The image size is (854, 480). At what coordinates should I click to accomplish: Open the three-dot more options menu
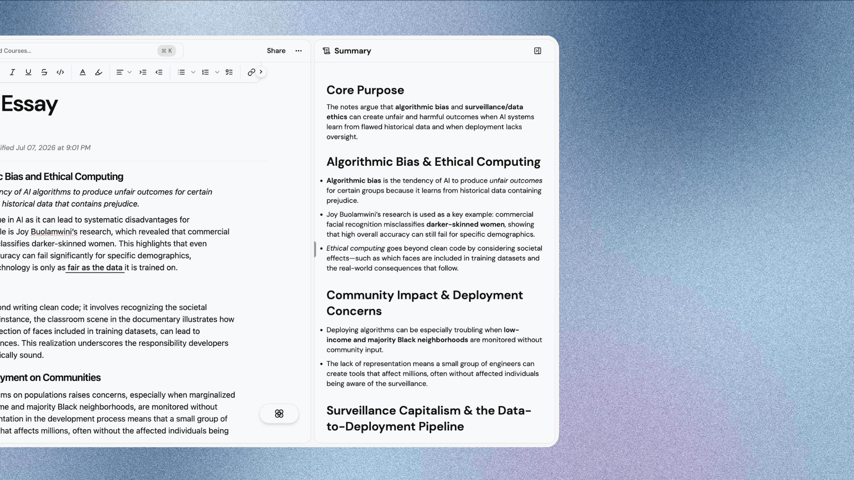298,51
